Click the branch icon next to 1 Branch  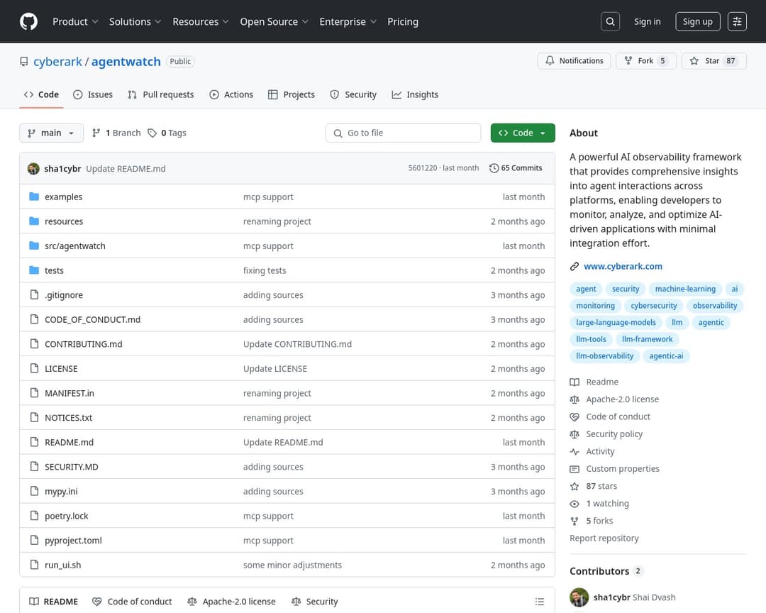(96, 133)
